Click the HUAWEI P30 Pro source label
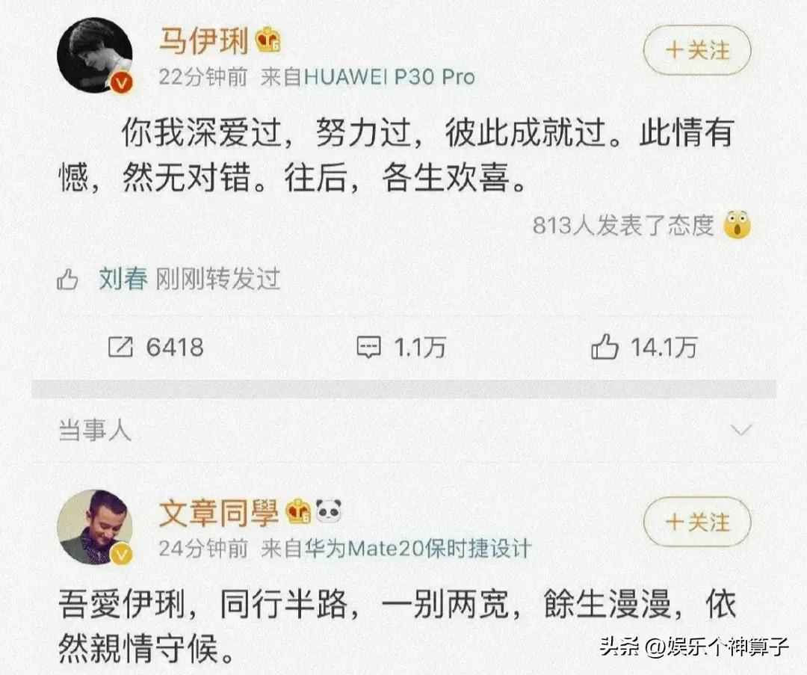The height and width of the screenshot is (675, 807). 389,77
